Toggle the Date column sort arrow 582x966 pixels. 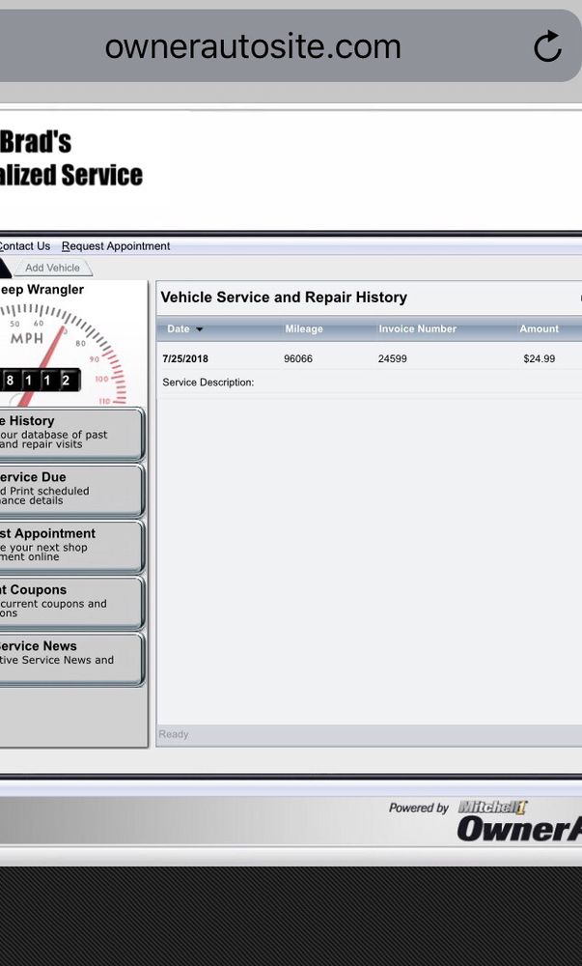click(200, 329)
